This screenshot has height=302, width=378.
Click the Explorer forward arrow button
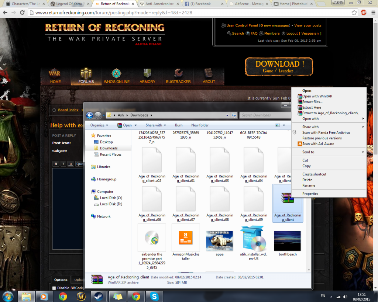97,115
